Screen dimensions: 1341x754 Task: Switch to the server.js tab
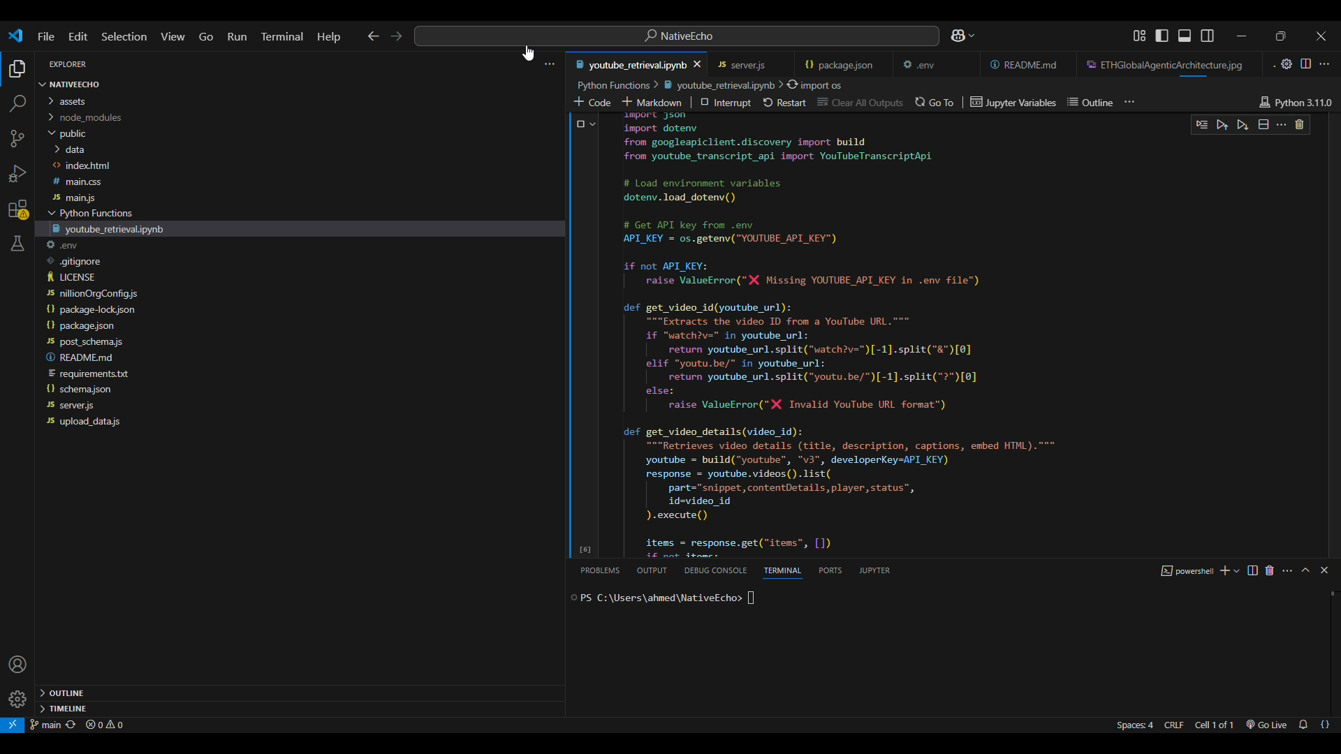tap(747, 65)
